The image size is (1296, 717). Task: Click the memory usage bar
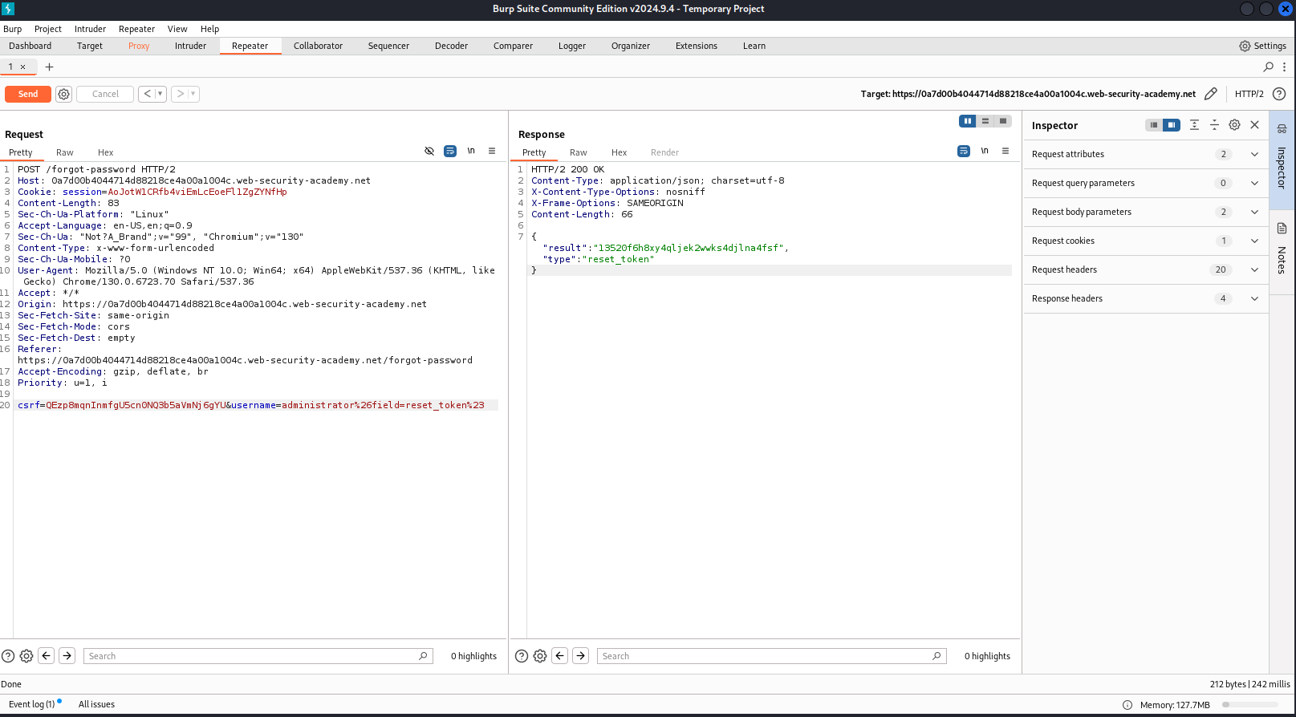(x=1249, y=705)
